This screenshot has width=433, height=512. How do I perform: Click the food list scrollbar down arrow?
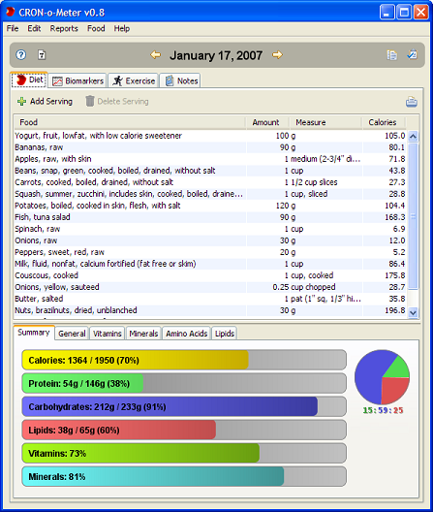coord(413,312)
